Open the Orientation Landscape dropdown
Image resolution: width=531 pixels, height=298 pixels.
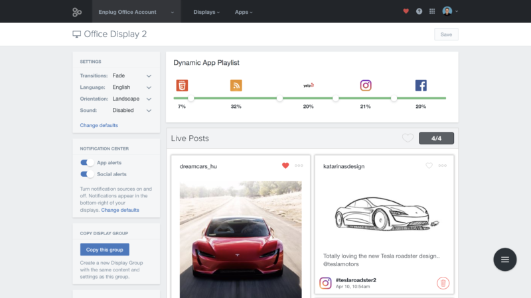coord(131,99)
